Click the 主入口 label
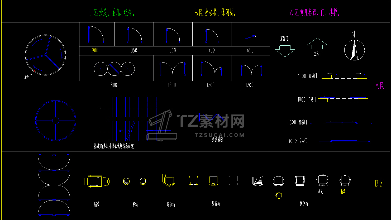Viewport: 391px width, 220px height. 317,53
